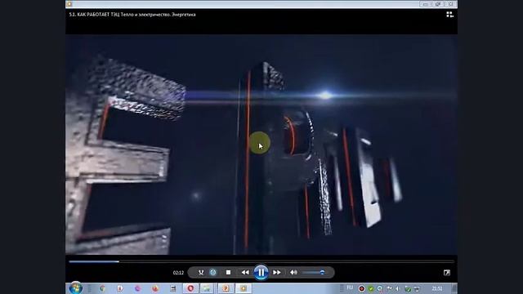
Task: Show the desktop with the taskbar edge button
Action: point(454,288)
